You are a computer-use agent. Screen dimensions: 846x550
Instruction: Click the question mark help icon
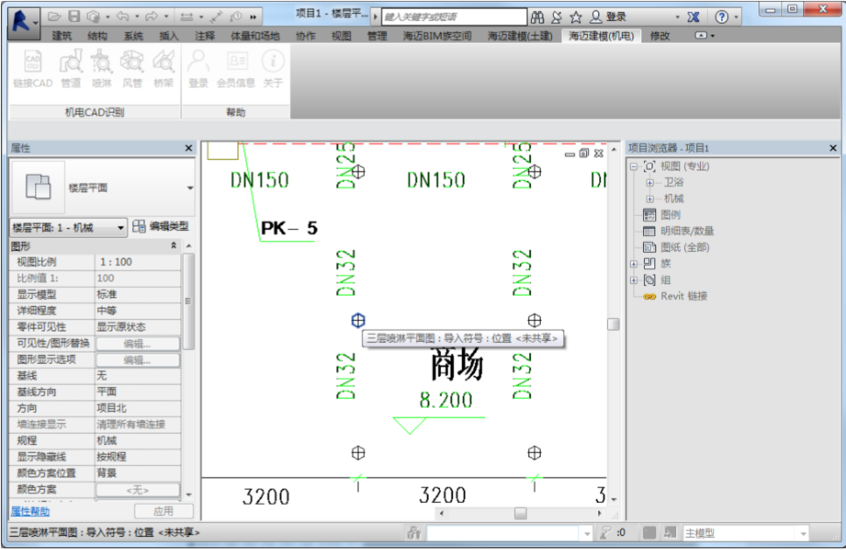point(722,17)
